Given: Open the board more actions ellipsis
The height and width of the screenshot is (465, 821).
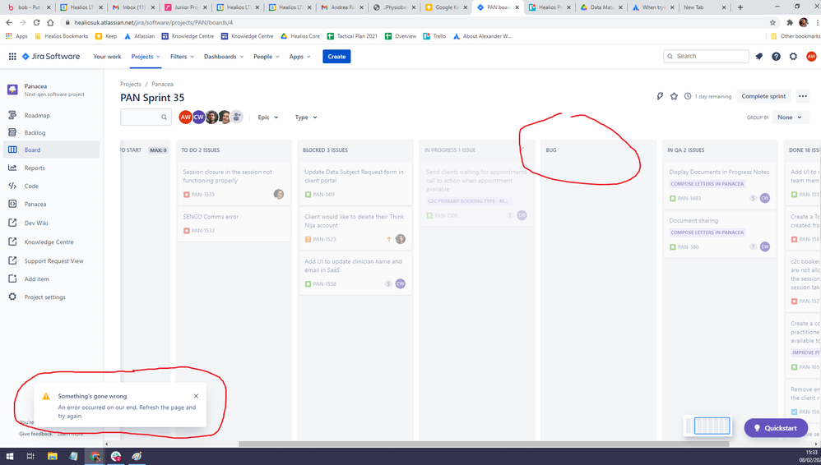Looking at the screenshot, I should [803, 96].
